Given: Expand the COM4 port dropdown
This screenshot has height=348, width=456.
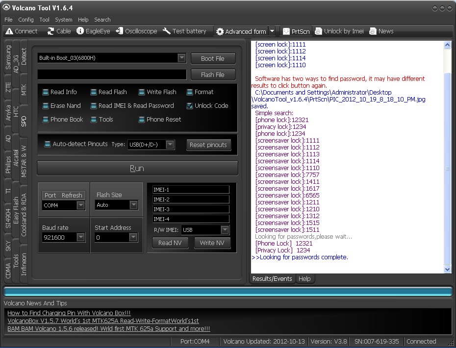Looking at the screenshot, I should click(x=80, y=205).
